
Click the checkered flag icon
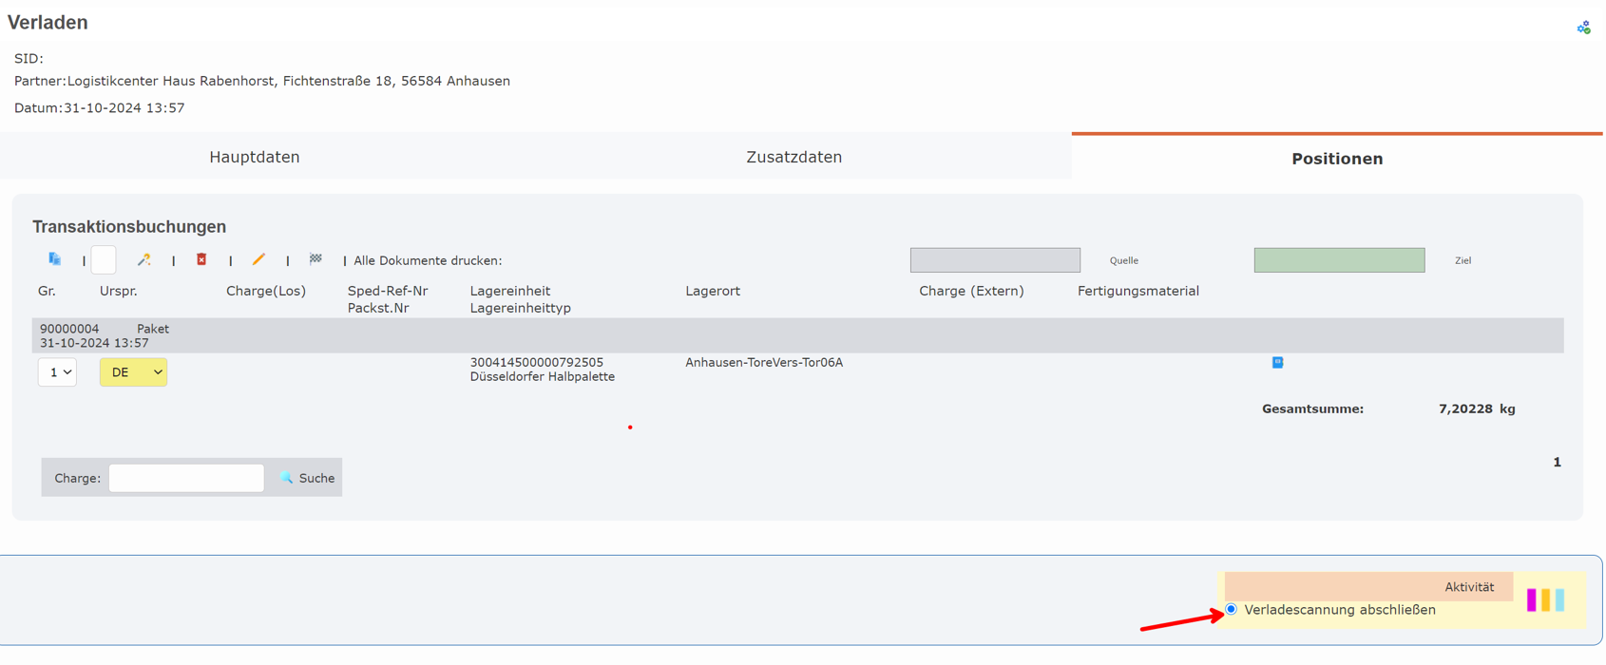click(x=315, y=259)
